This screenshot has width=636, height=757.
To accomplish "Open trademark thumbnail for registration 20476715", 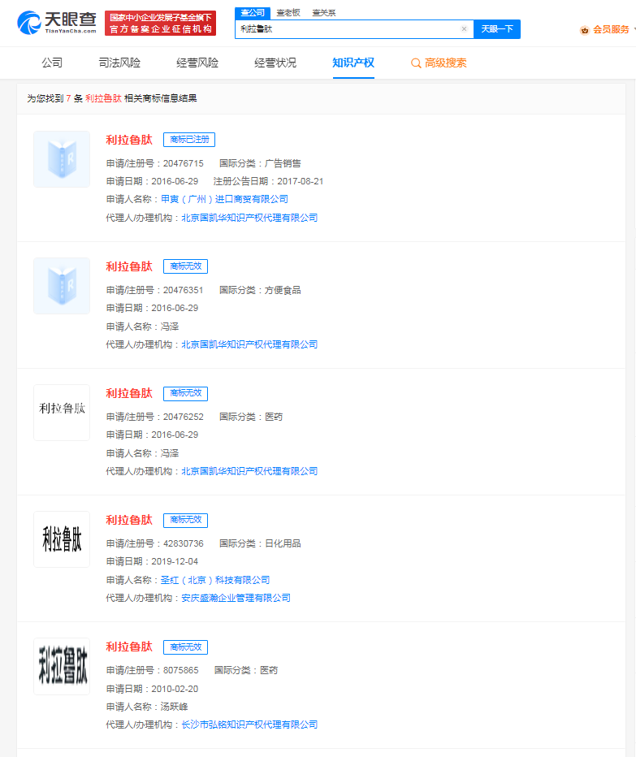I will [x=62, y=159].
